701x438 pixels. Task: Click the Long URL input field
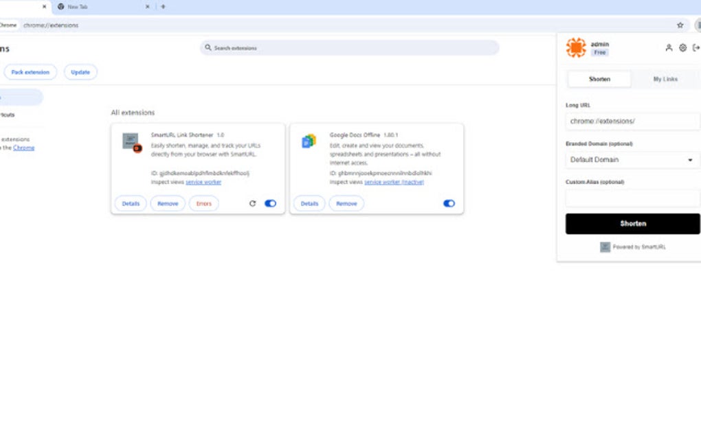(x=632, y=122)
